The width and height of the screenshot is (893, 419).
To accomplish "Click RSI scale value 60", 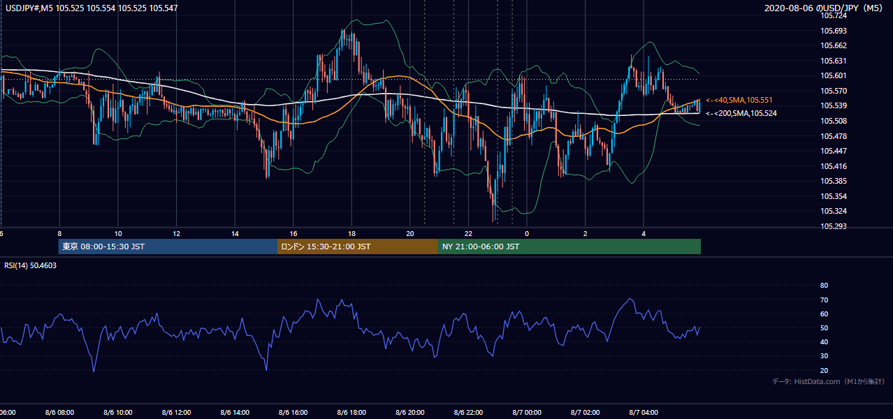I will click(825, 314).
